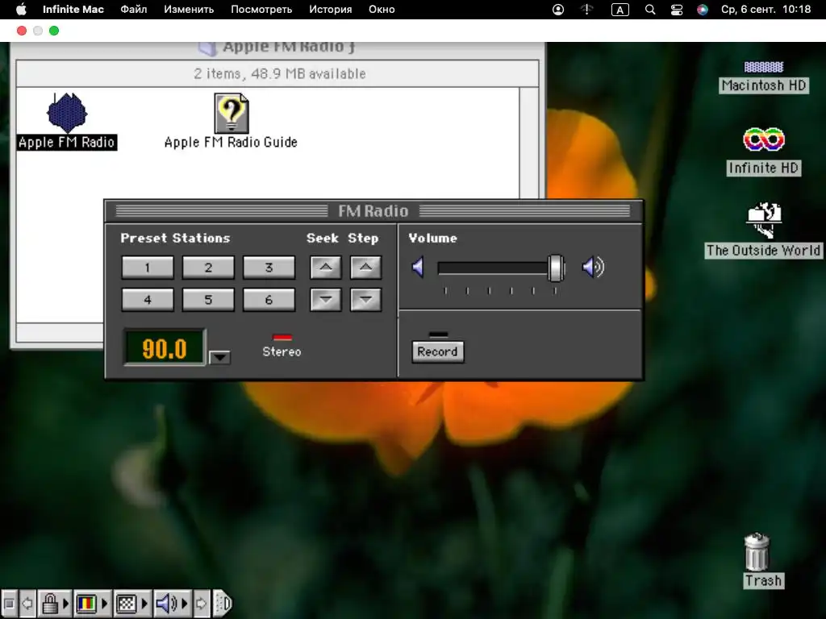Expand the resolution Control Strip arrow
This screenshot has height=619, width=826.
[x=144, y=603]
